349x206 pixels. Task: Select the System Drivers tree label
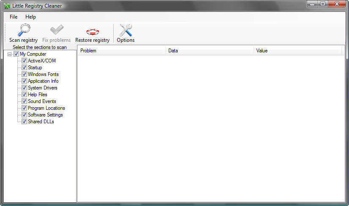point(42,88)
